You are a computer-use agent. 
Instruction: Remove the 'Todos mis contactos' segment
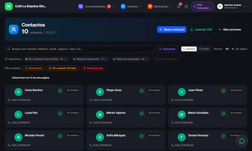[x=146, y=59]
